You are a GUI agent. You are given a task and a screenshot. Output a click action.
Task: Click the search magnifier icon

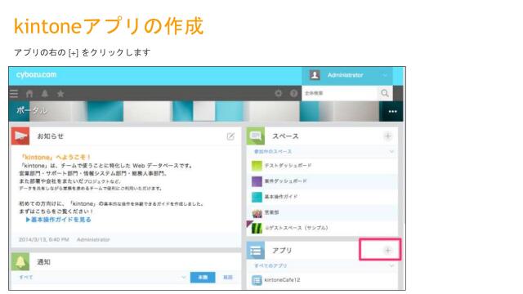(x=385, y=93)
